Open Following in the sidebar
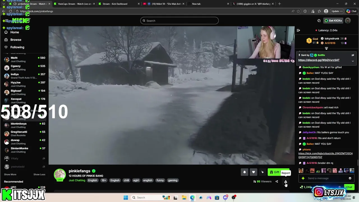 17,47
